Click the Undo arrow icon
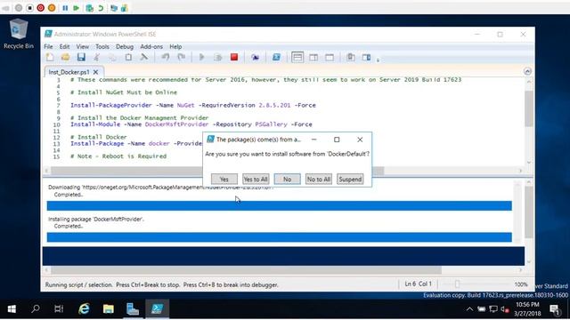The image size is (570, 320). pyautogui.click(x=166, y=57)
